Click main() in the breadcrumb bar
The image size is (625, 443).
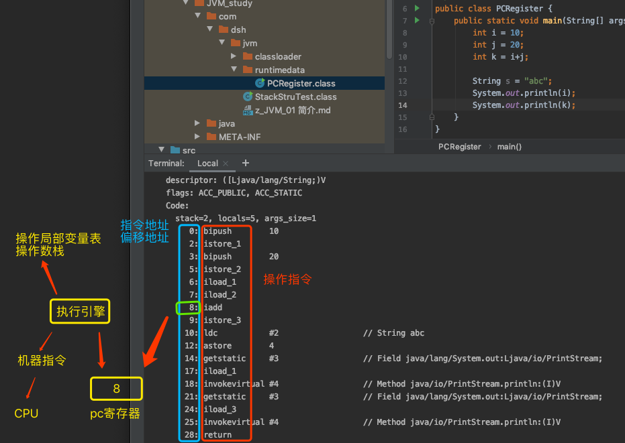[x=509, y=147]
